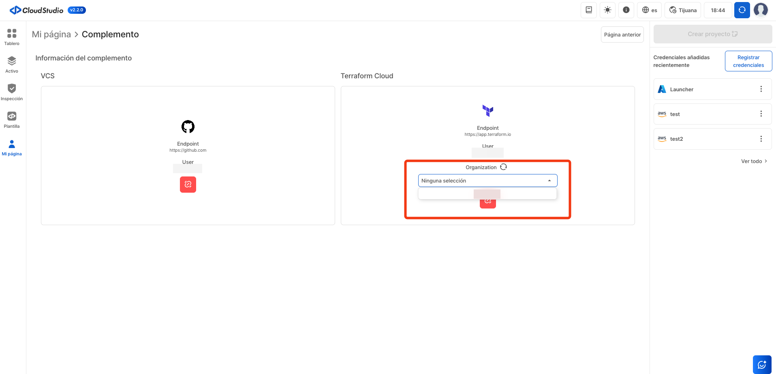Open Plantilla in the sidebar
This screenshot has width=776, height=374.
(x=12, y=120)
